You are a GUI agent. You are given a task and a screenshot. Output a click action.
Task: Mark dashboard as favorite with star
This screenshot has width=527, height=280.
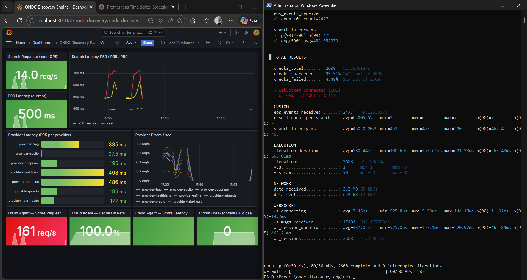click(102, 43)
